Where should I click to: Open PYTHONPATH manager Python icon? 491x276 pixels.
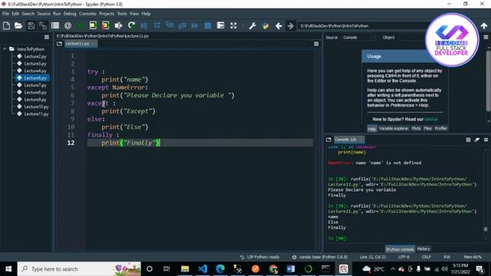coord(265,25)
